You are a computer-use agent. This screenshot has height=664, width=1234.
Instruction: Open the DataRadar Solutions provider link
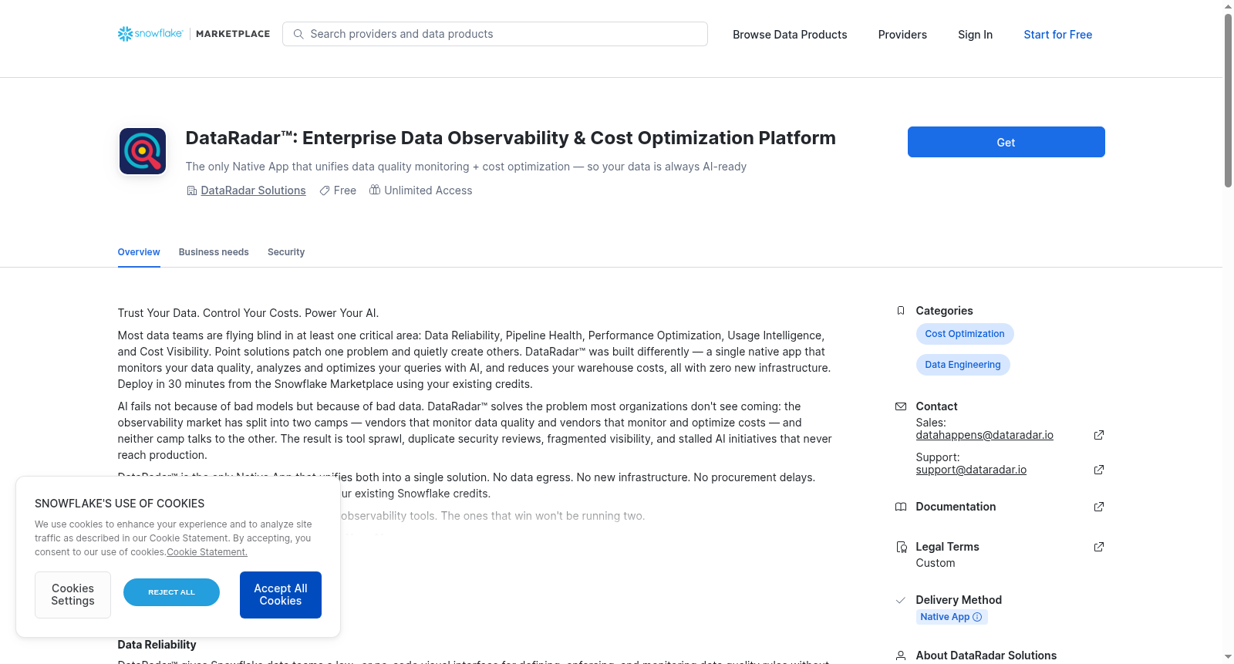point(253,190)
